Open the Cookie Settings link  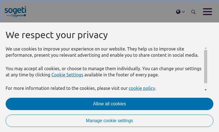click(67, 75)
